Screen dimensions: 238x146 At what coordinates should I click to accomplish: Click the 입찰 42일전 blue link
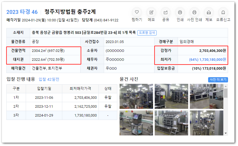click(49, 79)
